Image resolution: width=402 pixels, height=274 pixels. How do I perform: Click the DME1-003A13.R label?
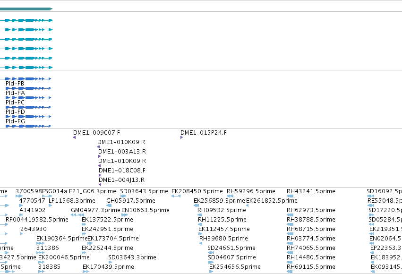(x=122, y=152)
